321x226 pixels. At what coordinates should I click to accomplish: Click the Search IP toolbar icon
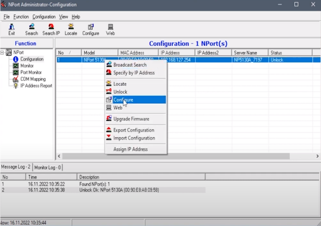(x=51, y=30)
